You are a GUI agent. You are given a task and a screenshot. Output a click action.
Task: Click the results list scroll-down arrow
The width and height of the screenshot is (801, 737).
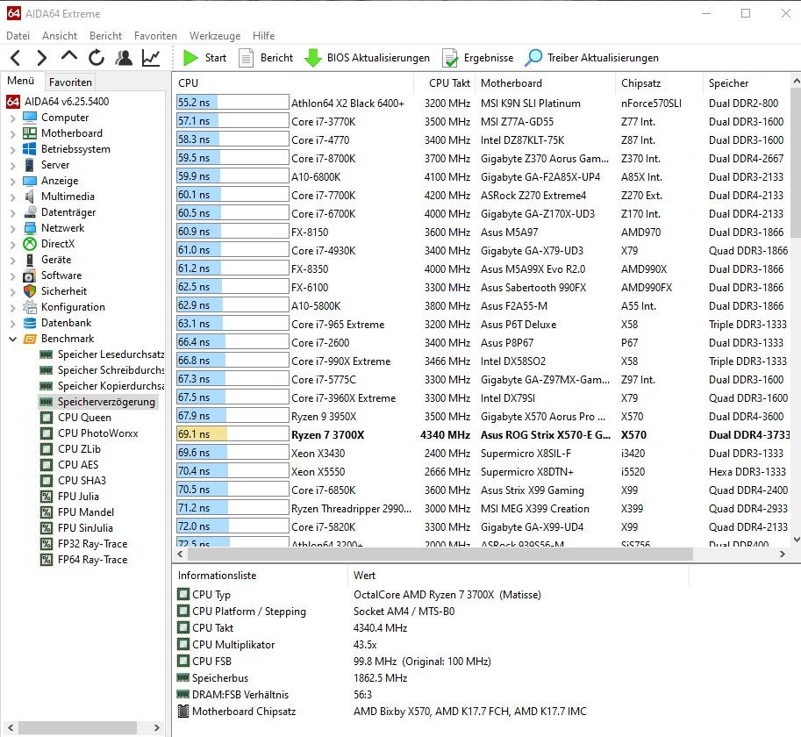796,540
